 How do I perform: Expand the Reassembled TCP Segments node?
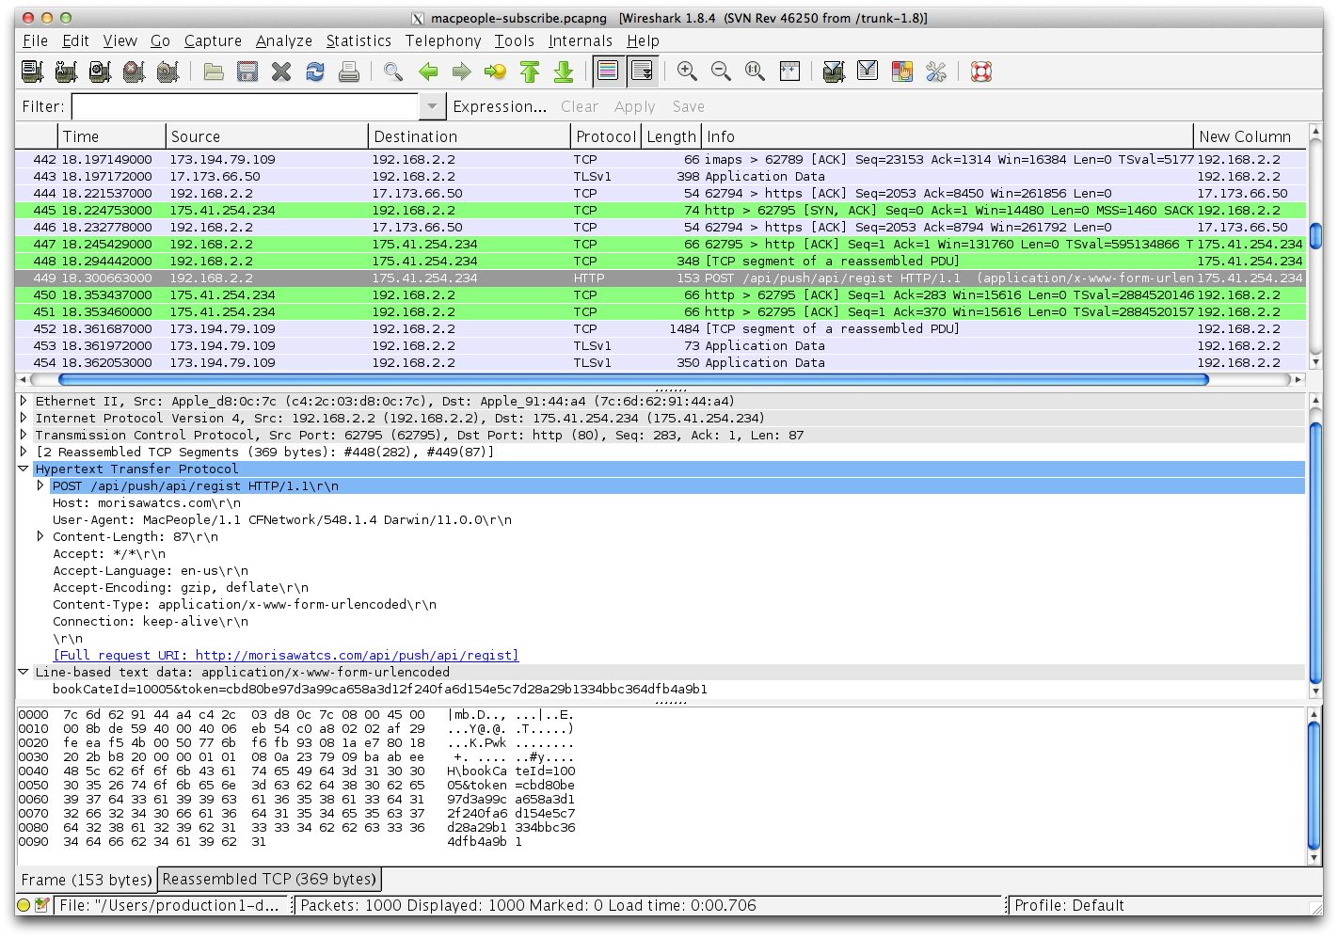(x=24, y=452)
